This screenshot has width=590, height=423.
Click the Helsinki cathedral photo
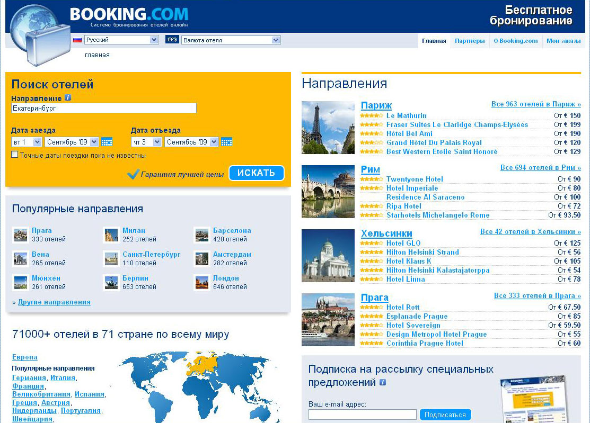[x=328, y=256]
